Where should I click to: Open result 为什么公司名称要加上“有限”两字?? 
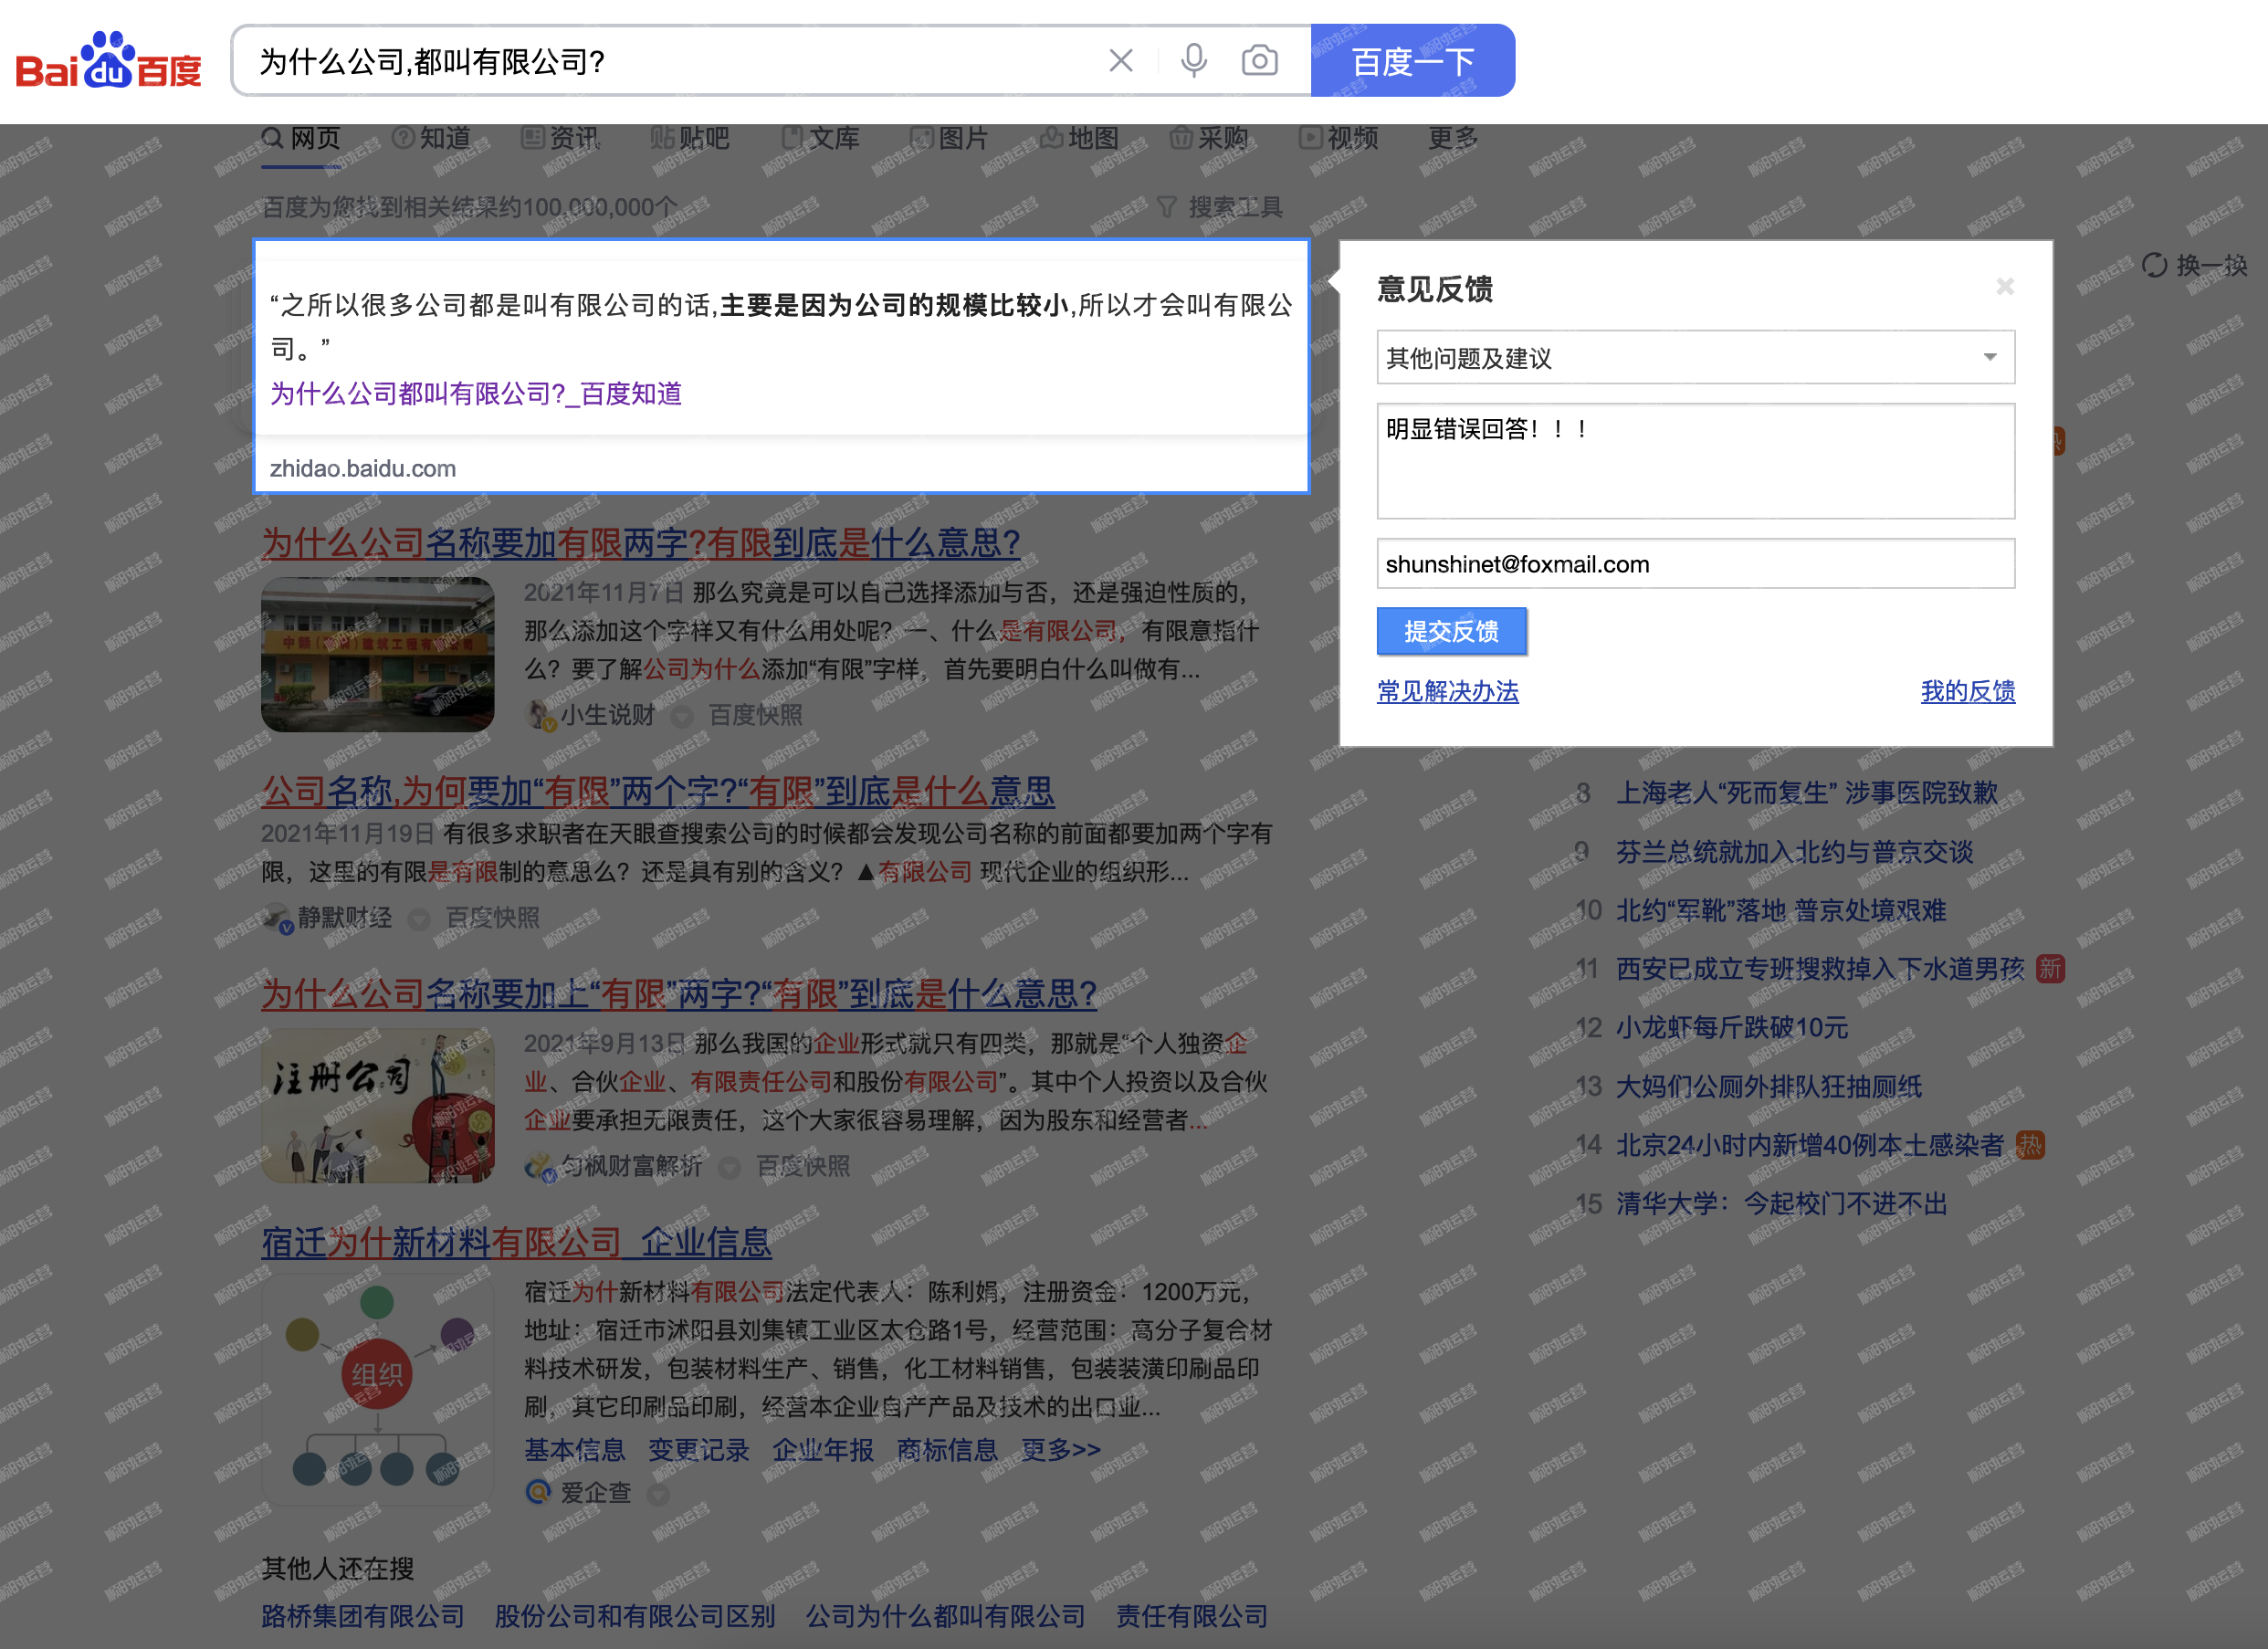(x=678, y=993)
